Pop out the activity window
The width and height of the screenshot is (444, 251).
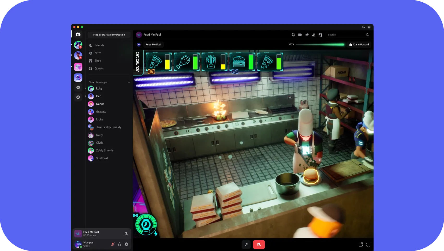[361, 244]
